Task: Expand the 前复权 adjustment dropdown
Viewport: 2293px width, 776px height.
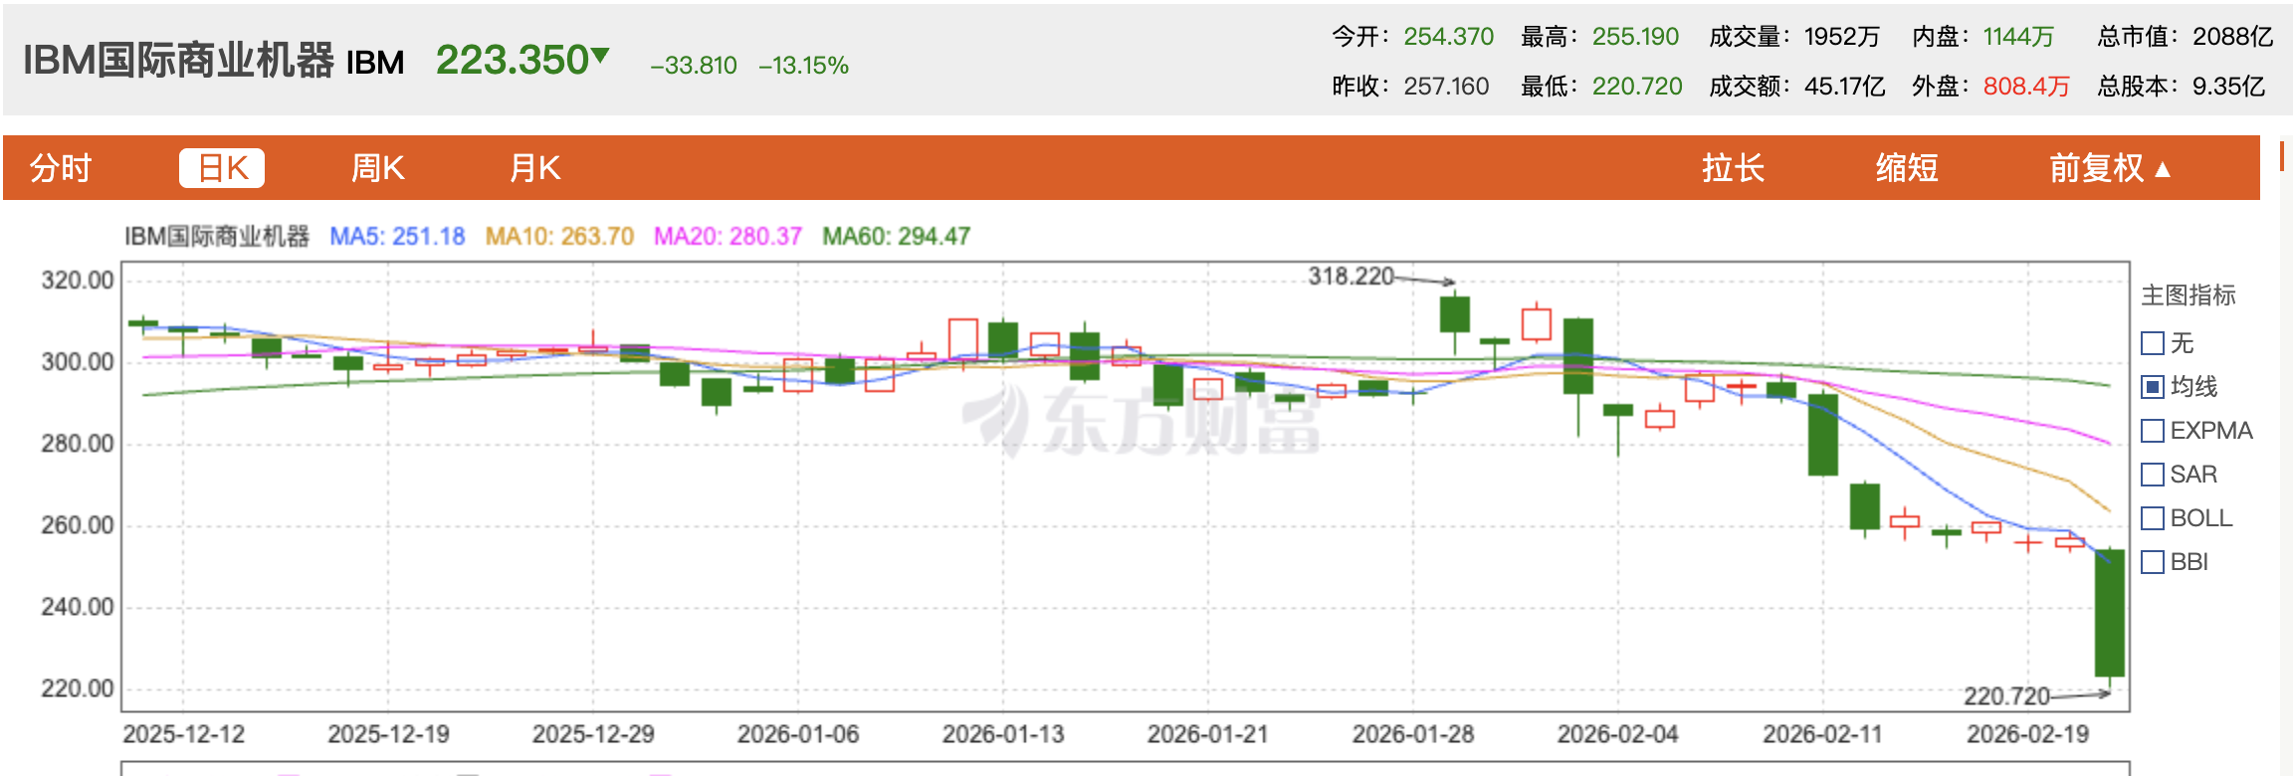Action: click(x=2109, y=168)
